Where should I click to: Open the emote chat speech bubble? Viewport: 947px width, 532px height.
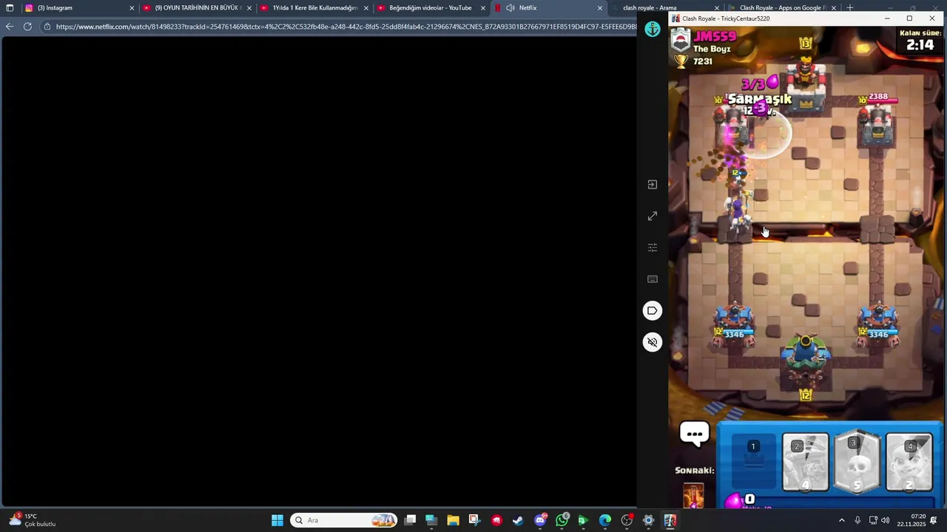pos(694,434)
